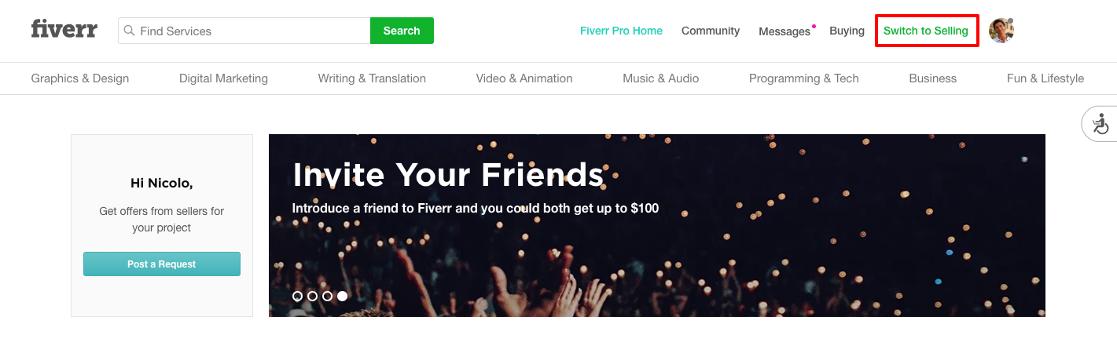Expand the Writing & Translation category
1117x353 pixels.
pos(372,78)
